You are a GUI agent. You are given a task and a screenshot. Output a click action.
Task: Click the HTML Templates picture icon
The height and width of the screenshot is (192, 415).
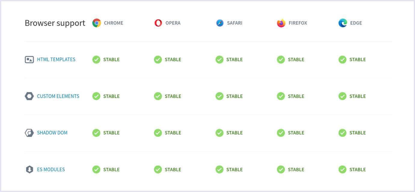tap(29, 59)
